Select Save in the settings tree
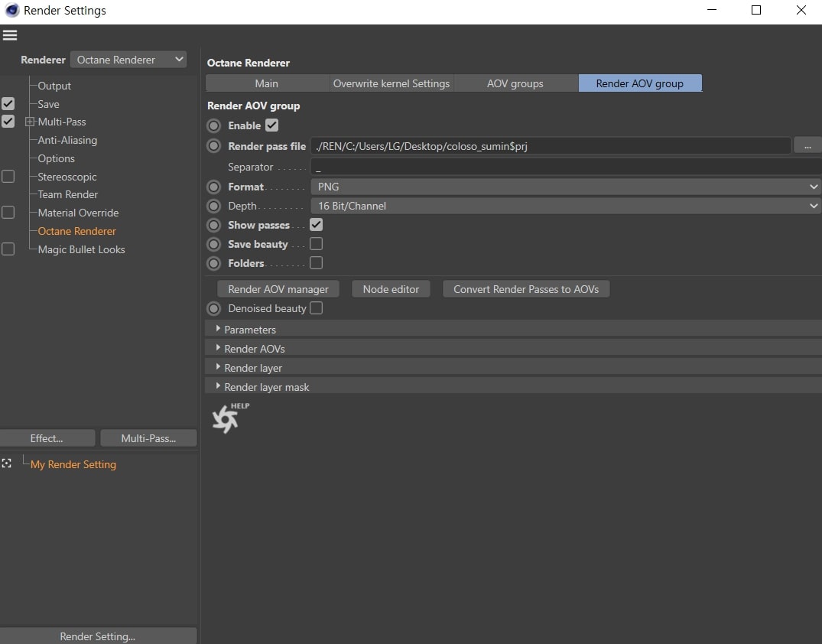This screenshot has height=644, width=822. pyautogui.click(x=48, y=104)
